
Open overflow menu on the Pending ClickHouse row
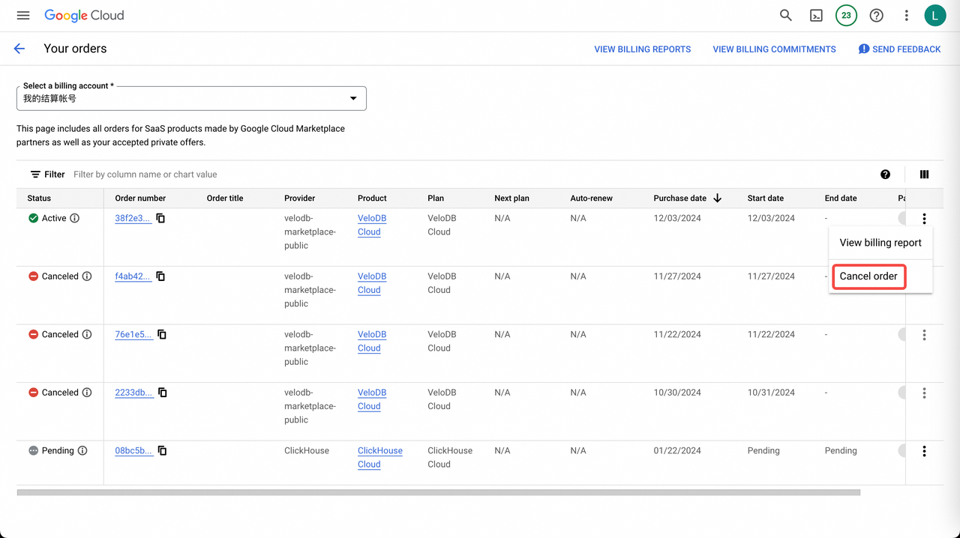pyautogui.click(x=924, y=450)
